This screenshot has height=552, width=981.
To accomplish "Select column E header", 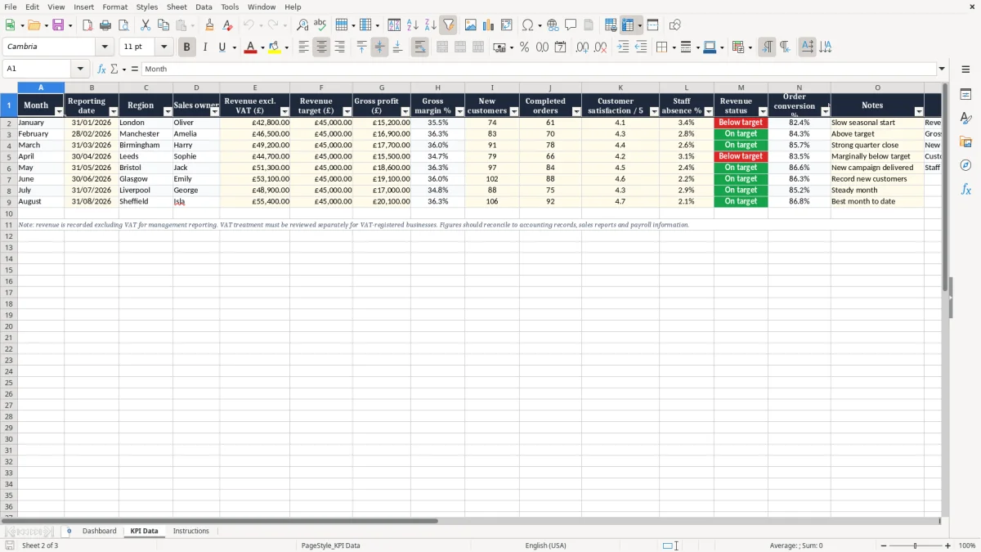I will point(254,88).
